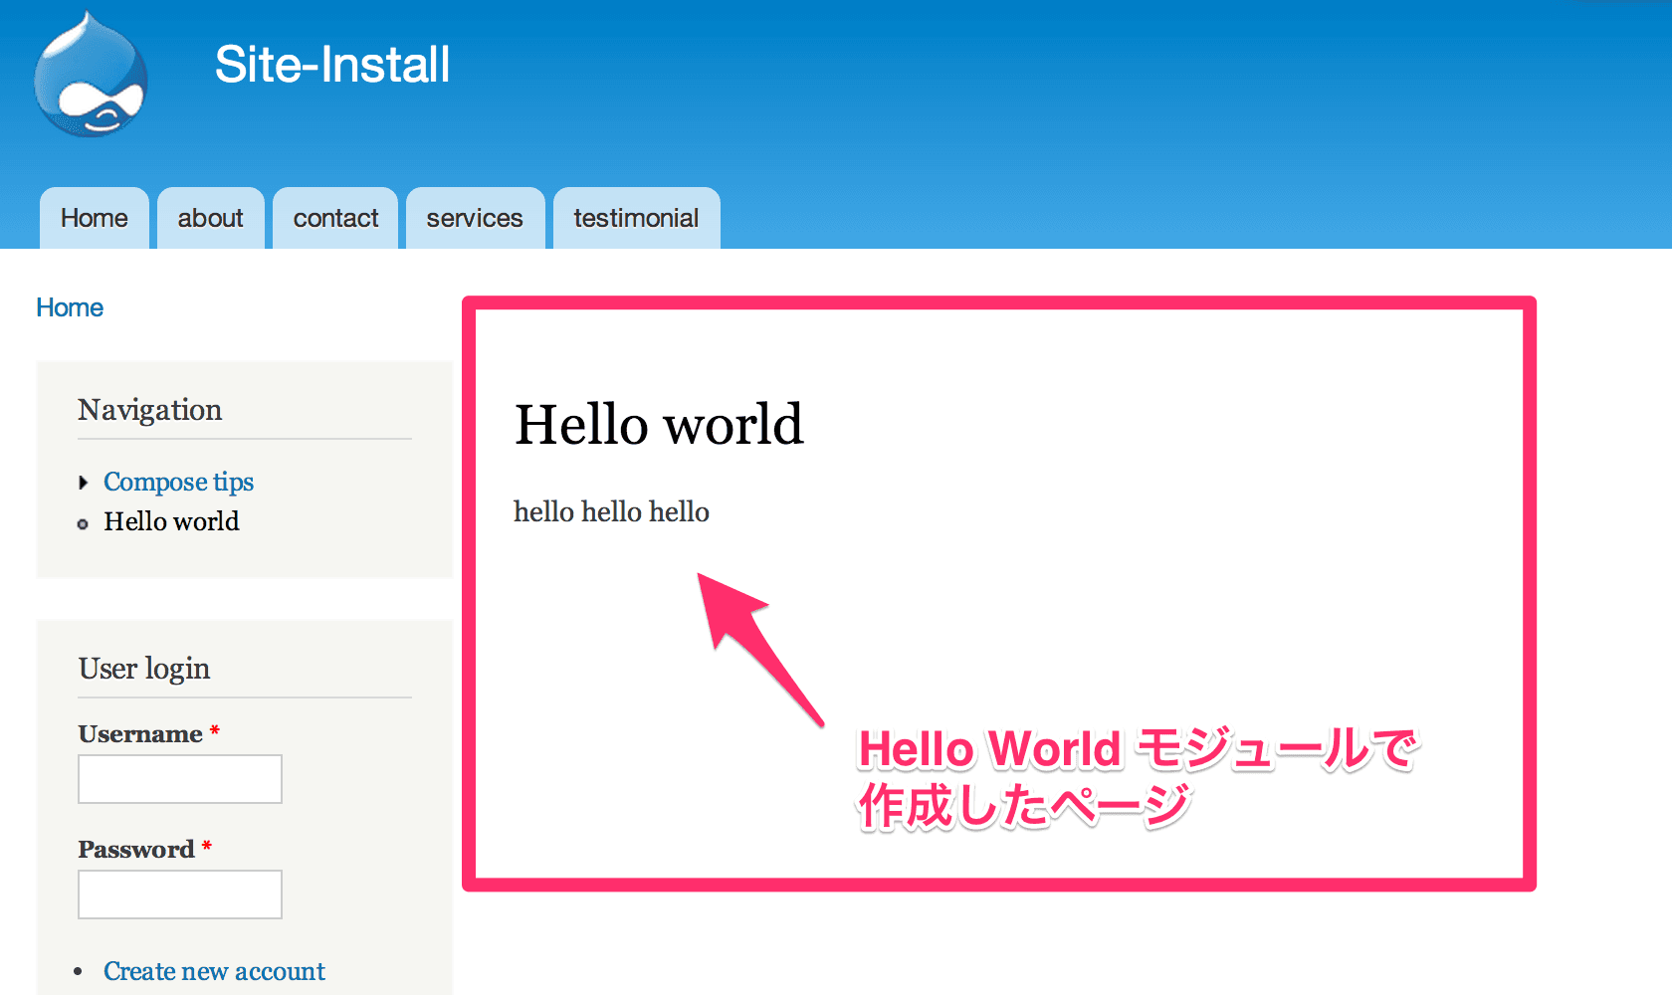Open the contact tab
The width and height of the screenshot is (1672, 995).
(x=335, y=217)
